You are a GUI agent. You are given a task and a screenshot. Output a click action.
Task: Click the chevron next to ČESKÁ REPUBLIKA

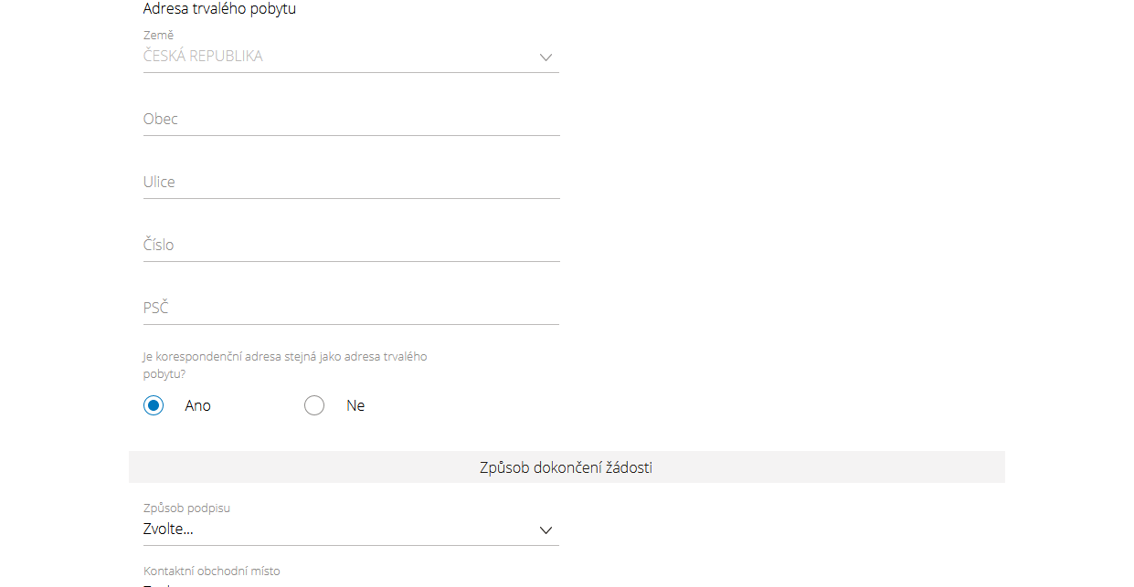tap(546, 57)
